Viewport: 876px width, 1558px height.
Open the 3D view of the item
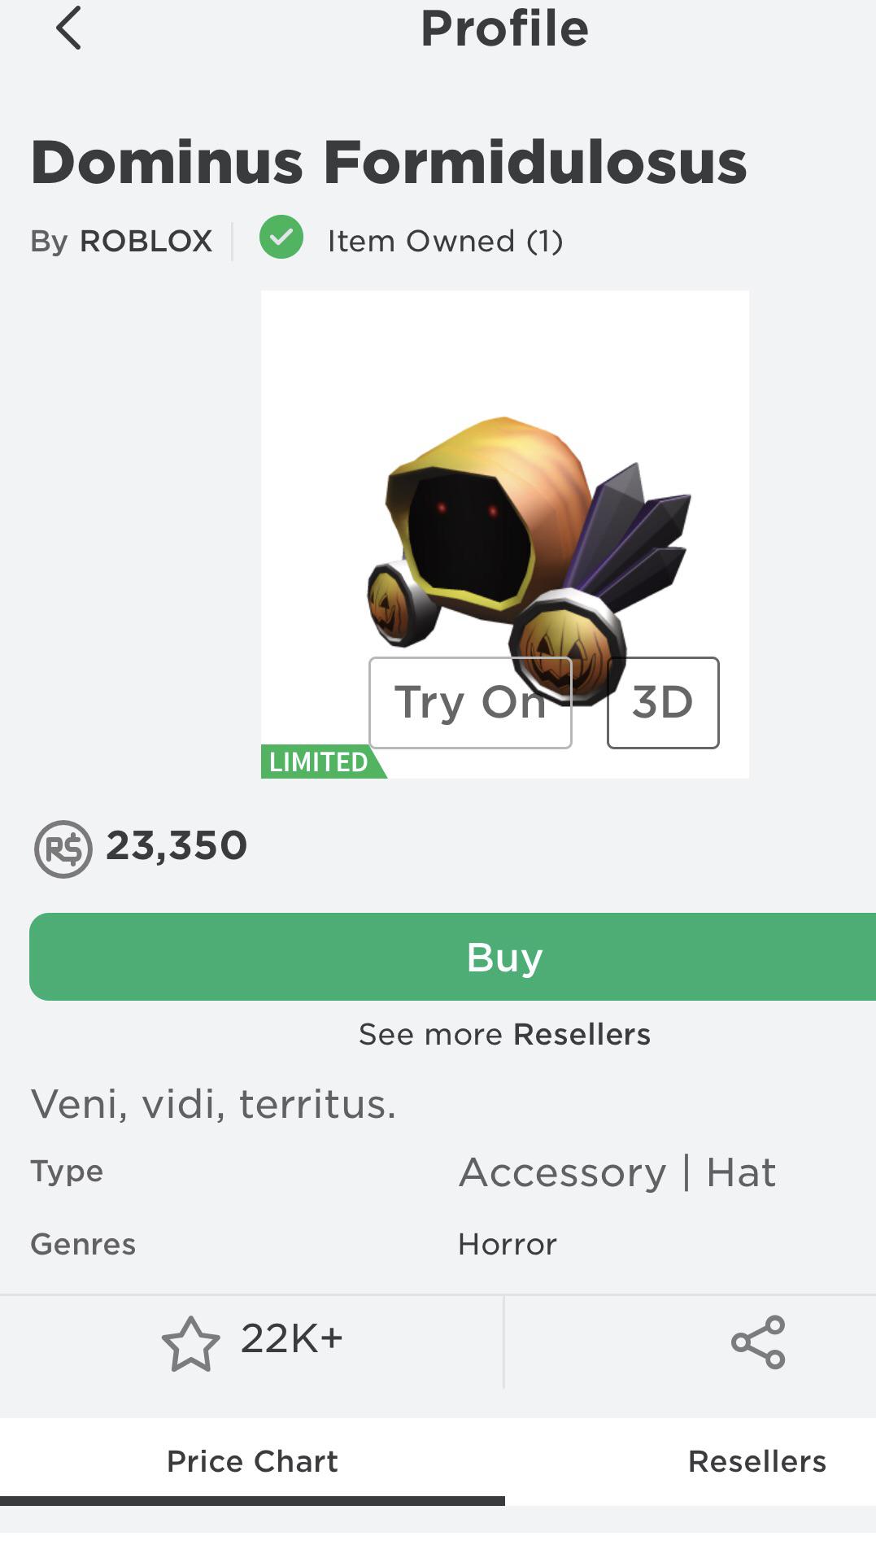663,702
